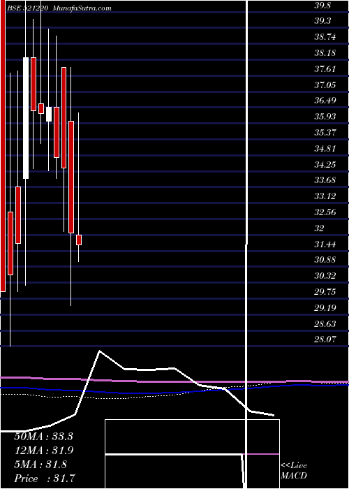The image size is (349, 489).
Task: Click the BSE 521220 ticker label
Action: point(27,8)
